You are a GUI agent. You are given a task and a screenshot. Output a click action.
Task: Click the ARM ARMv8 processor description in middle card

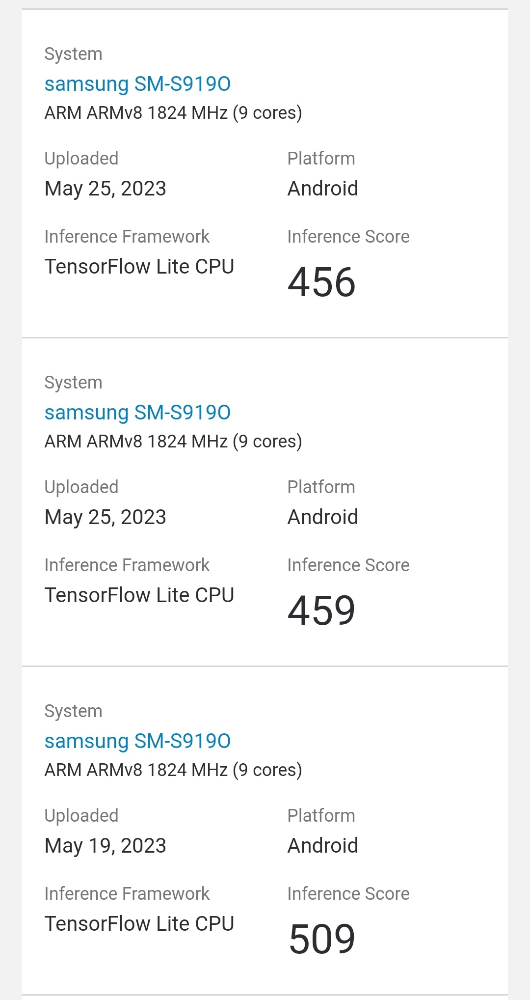tap(174, 441)
